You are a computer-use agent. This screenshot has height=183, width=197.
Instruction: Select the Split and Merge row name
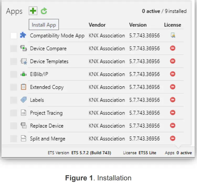pos(48,139)
